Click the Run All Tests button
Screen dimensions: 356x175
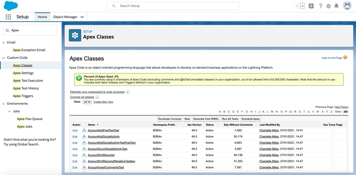click(x=230, y=119)
